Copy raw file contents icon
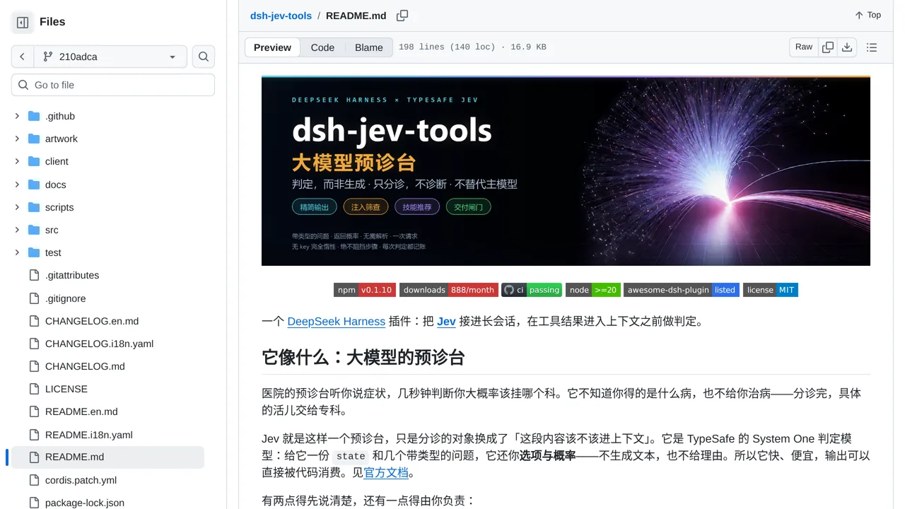The height and width of the screenshot is (509, 905). coord(828,47)
